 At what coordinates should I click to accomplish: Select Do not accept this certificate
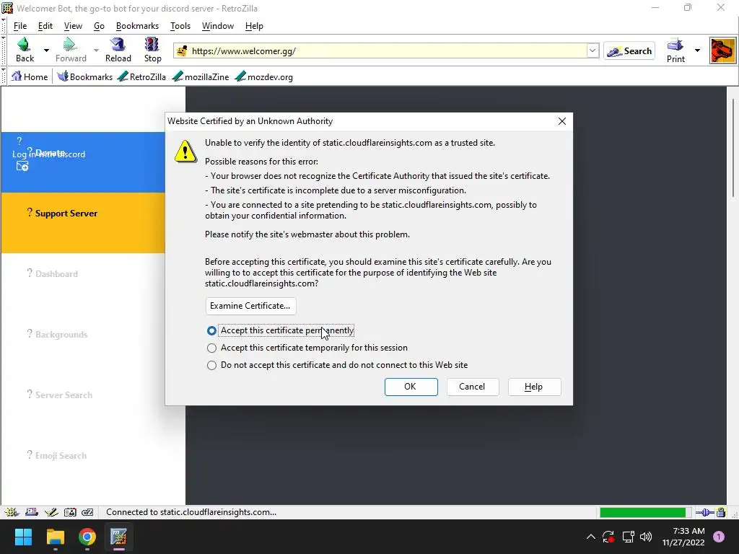(338, 365)
